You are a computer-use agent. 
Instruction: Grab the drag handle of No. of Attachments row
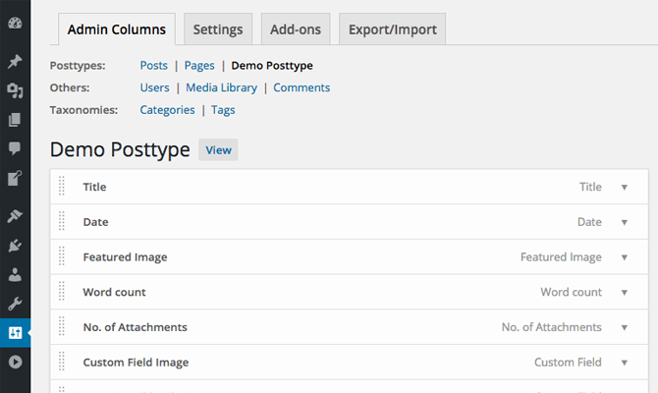[62, 326]
